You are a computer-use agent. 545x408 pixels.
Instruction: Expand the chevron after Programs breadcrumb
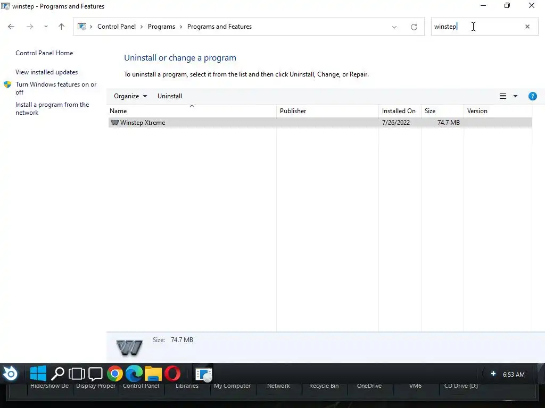tap(181, 27)
